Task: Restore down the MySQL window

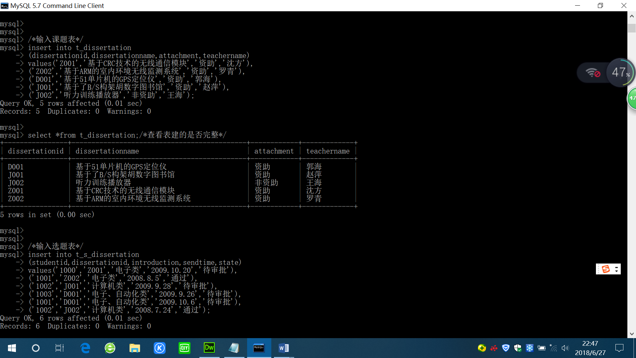Action: click(x=600, y=6)
